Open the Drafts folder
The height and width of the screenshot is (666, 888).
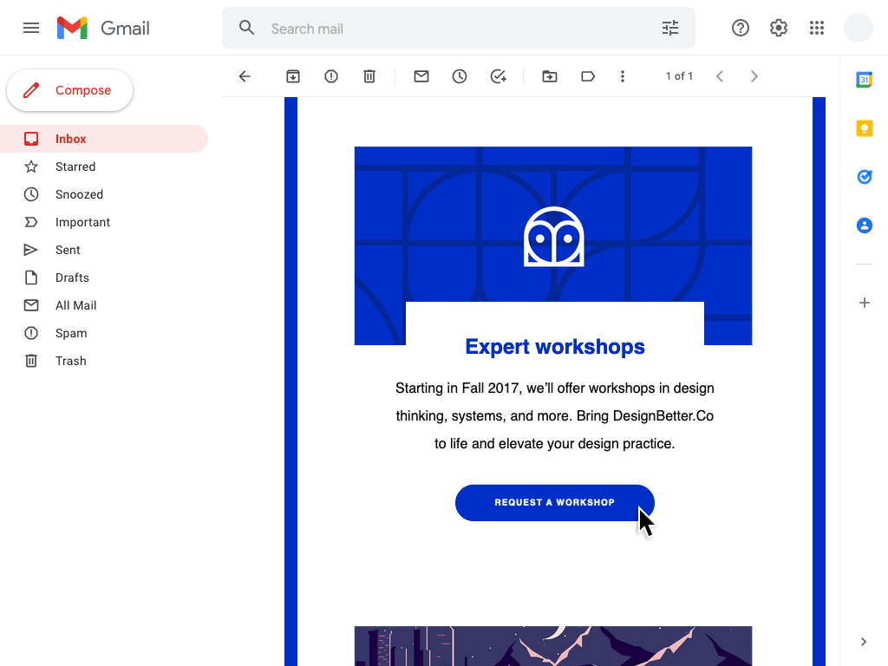(72, 277)
